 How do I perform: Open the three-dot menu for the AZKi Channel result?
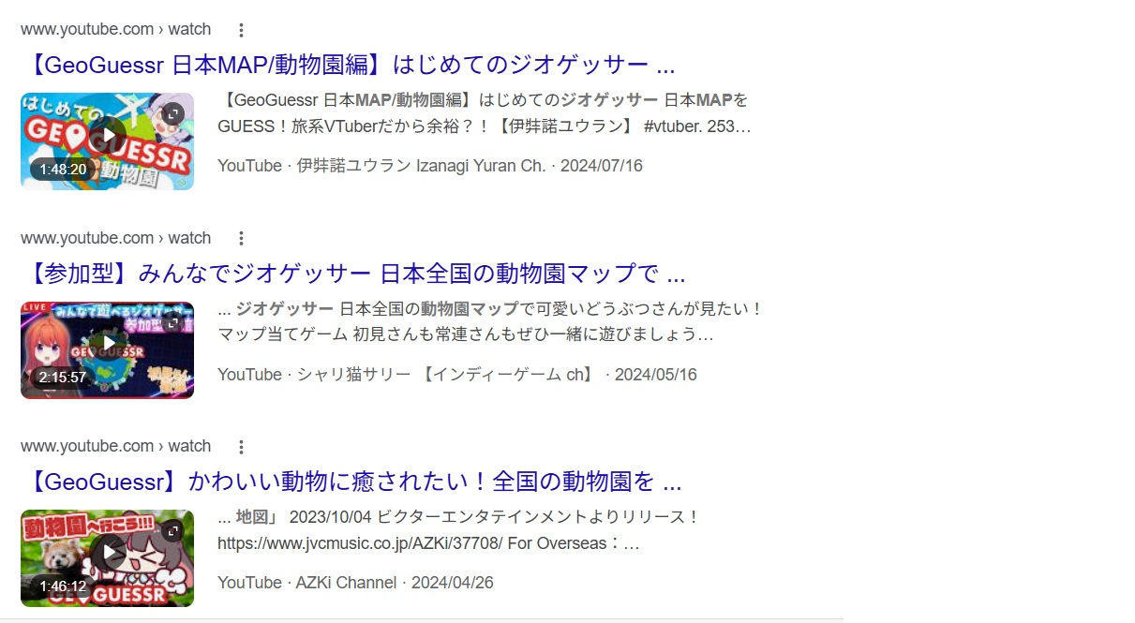(241, 447)
